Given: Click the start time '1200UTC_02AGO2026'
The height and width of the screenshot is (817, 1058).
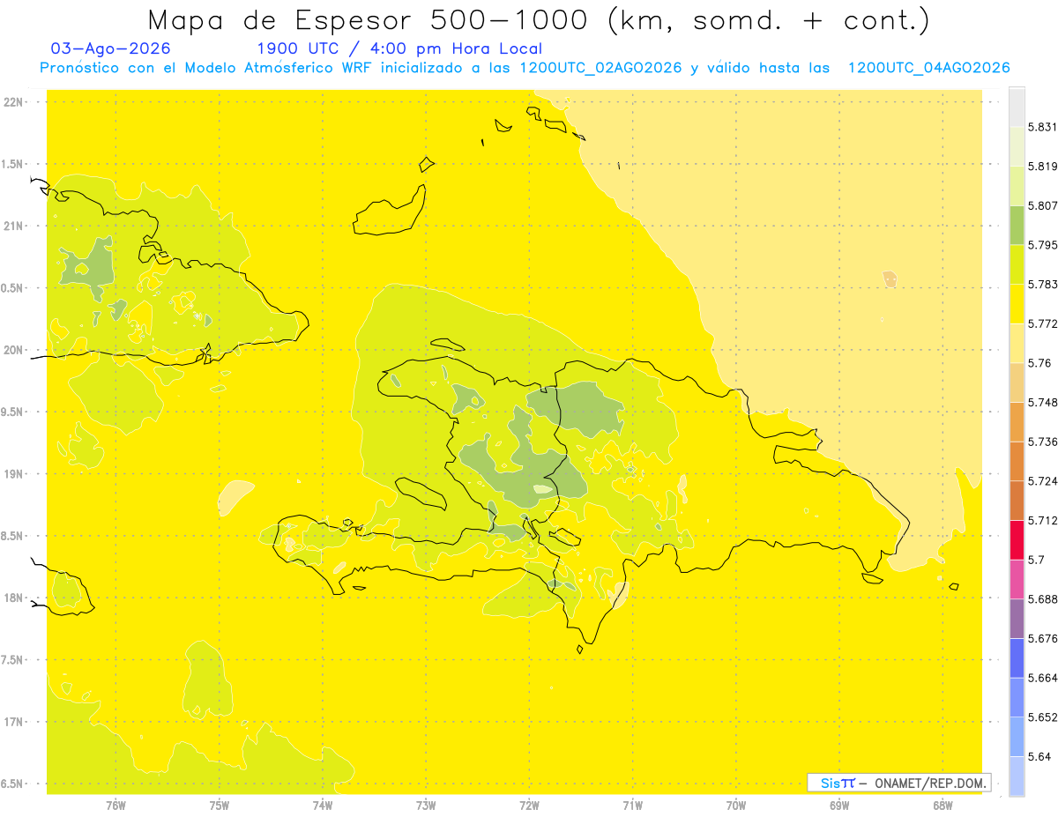Looking at the screenshot, I should (600, 68).
